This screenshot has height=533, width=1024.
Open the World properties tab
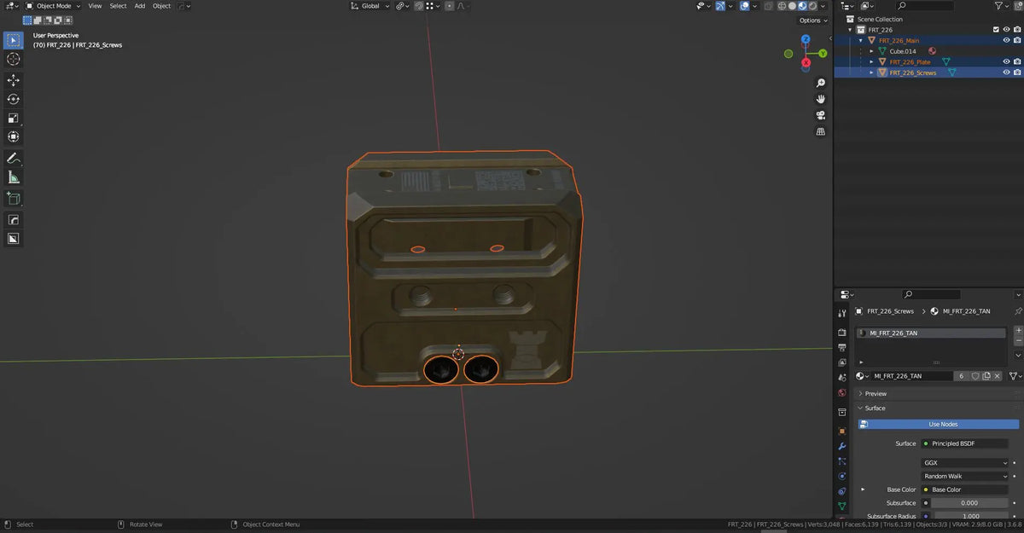pos(842,393)
